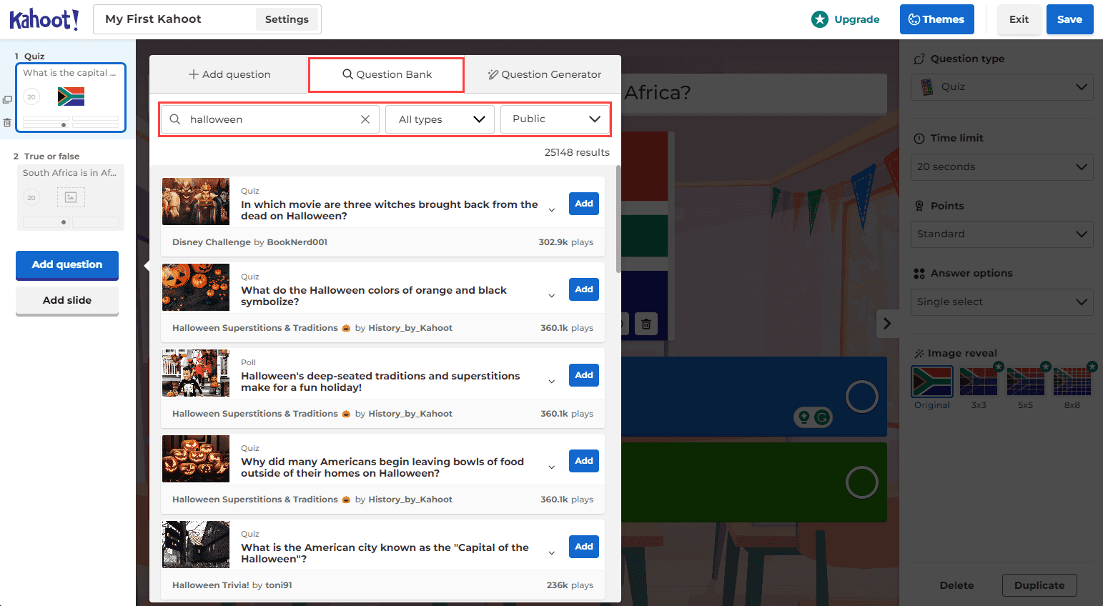Screen dimensions: 1103x606
Task: Expand the deep-seated traditions poll details
Action: (x=552, y=382)
